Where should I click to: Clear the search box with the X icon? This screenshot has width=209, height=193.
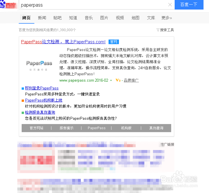pyautogui.click(x=170, y=5)
